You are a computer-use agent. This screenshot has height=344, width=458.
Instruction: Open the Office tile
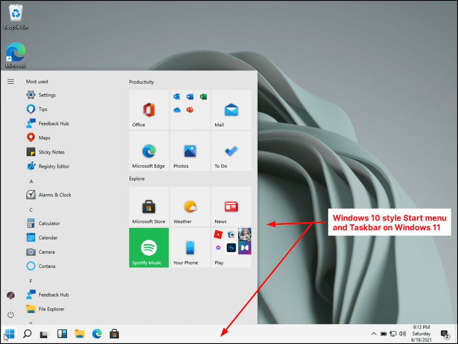tap(149, 110)
